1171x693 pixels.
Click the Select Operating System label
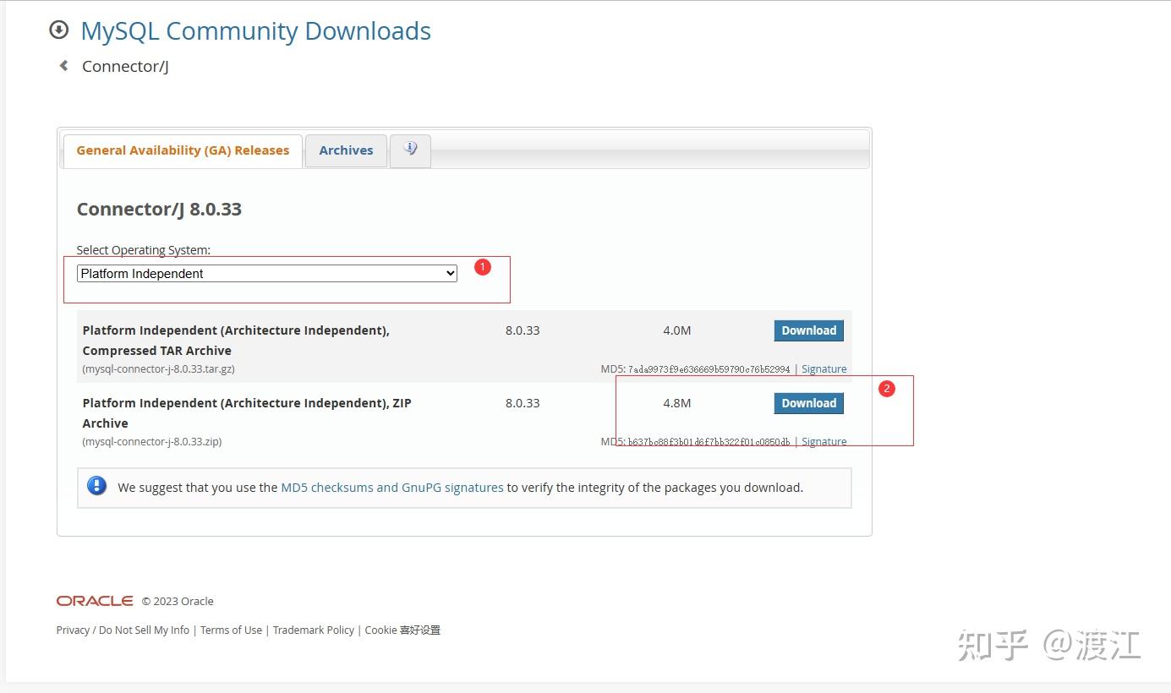click(x=144, y=250)
